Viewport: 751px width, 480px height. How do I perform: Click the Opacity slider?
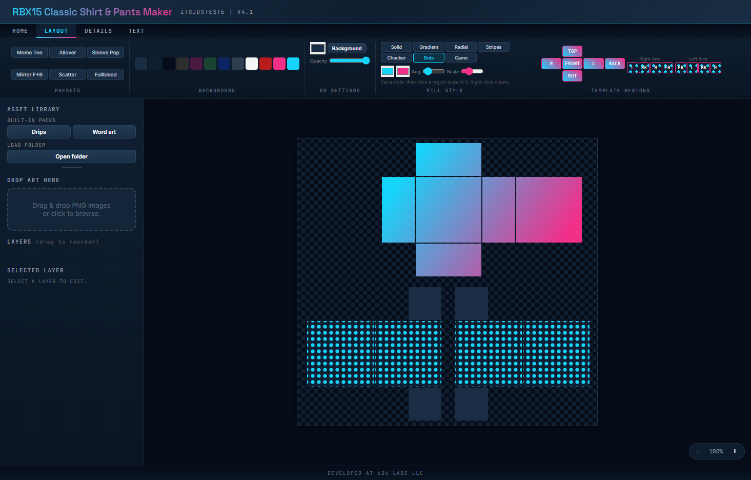click(x=350, y=61)
